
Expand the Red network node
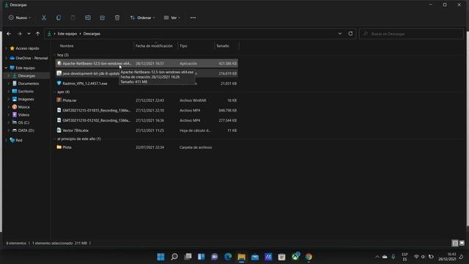click(7, 140)
